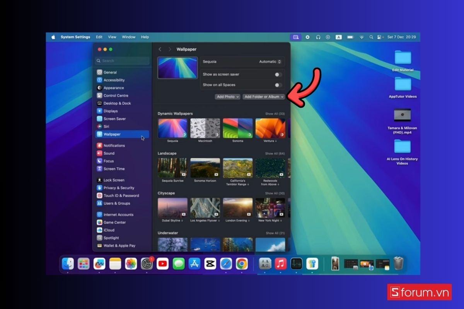Open Font Book in the Dock

pyautogui.click(x=265, y=264)
